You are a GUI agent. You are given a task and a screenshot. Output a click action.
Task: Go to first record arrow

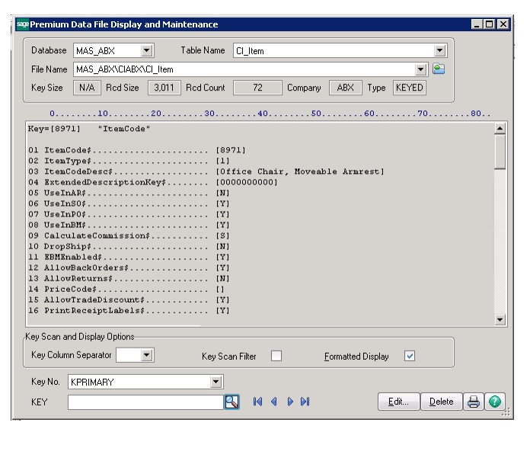tap(257, 402)
